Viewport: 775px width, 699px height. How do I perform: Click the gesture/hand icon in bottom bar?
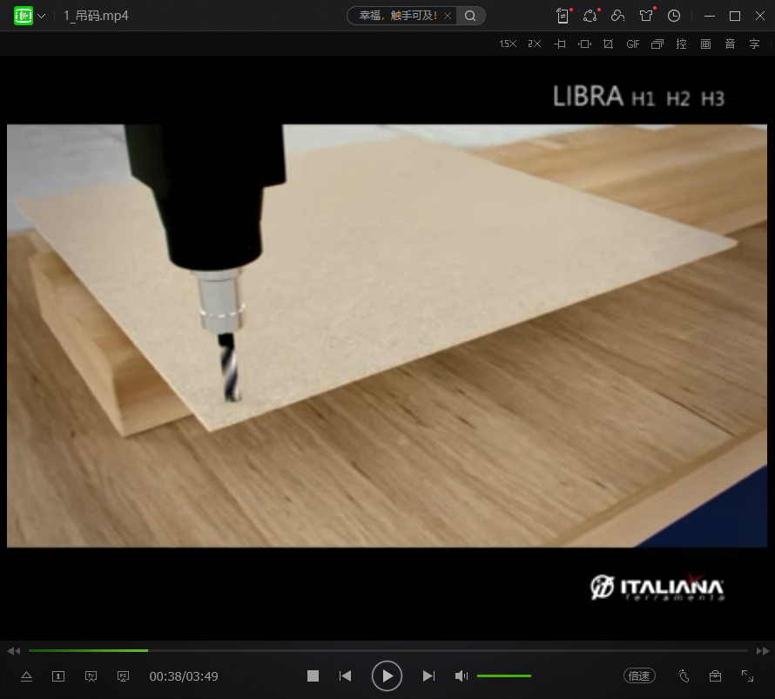coord(684,675)
